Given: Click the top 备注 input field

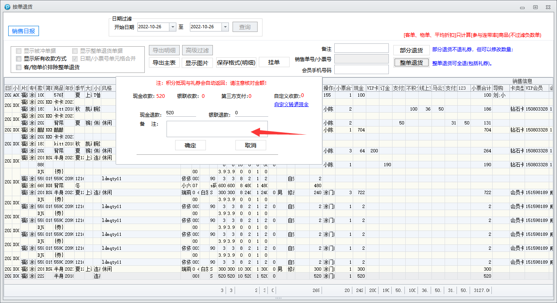Looking at the screenshot, I should 361,48.
